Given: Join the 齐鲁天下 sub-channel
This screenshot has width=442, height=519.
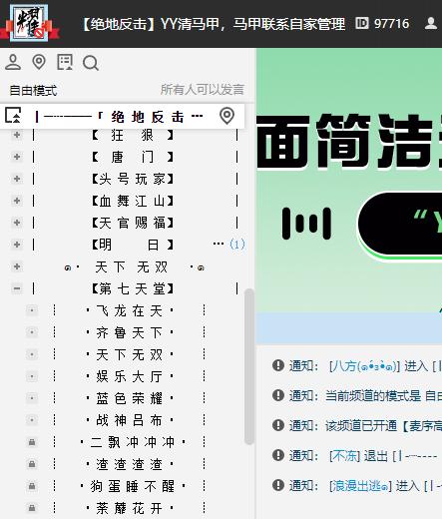Looking at the screenshot, I should coord(130,332).
